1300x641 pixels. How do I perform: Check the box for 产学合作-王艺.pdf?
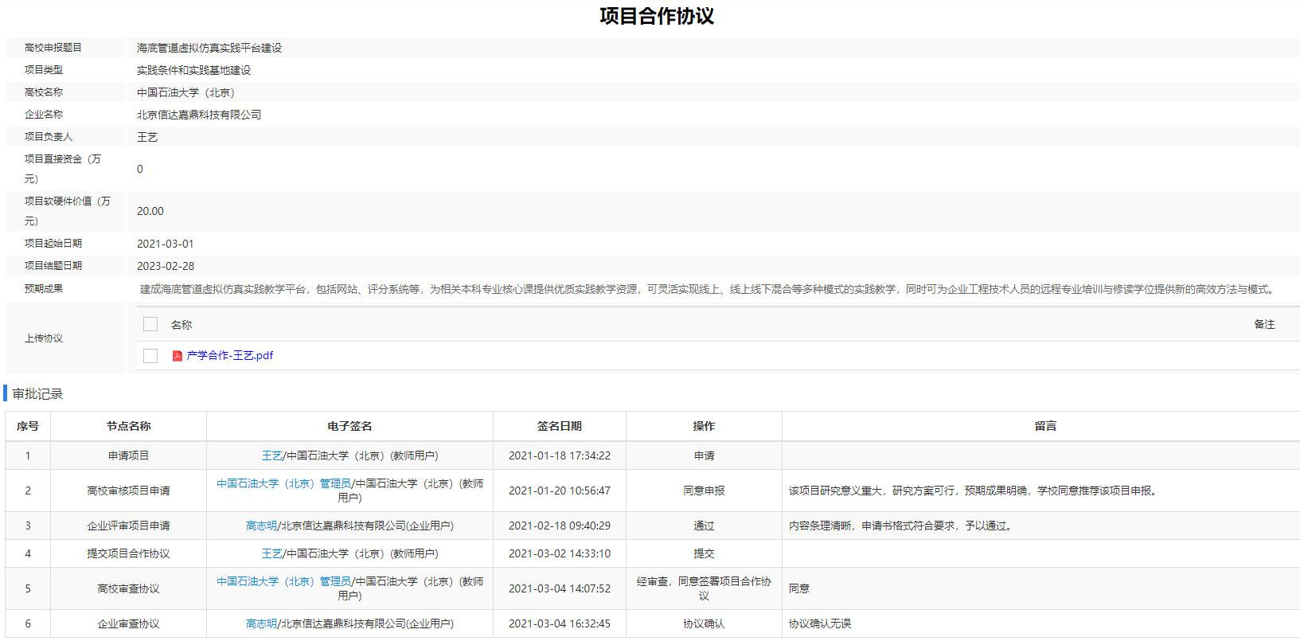pos(150,356)
